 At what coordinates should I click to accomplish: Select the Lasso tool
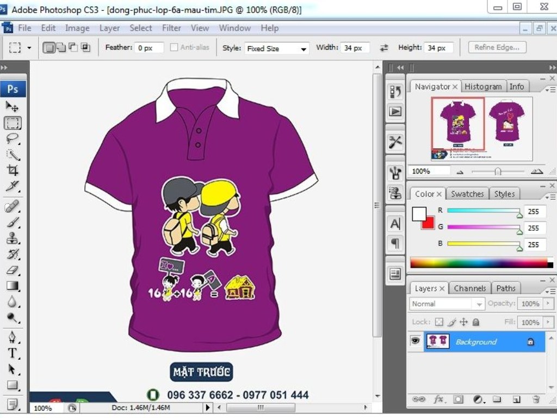12,138
